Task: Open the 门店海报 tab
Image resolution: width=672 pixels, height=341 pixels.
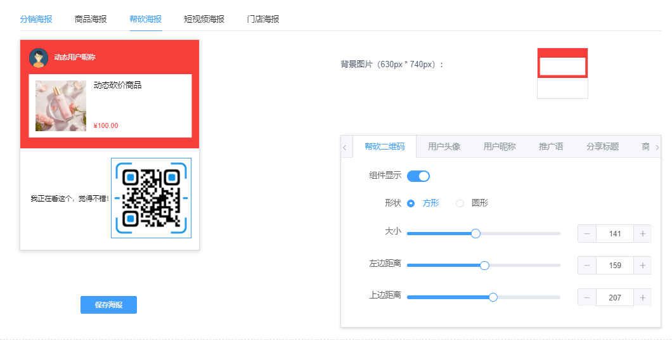Action: click(x=263, y=19)
